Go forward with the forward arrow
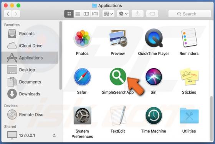215x144 pixels. [x=16, y=14]
